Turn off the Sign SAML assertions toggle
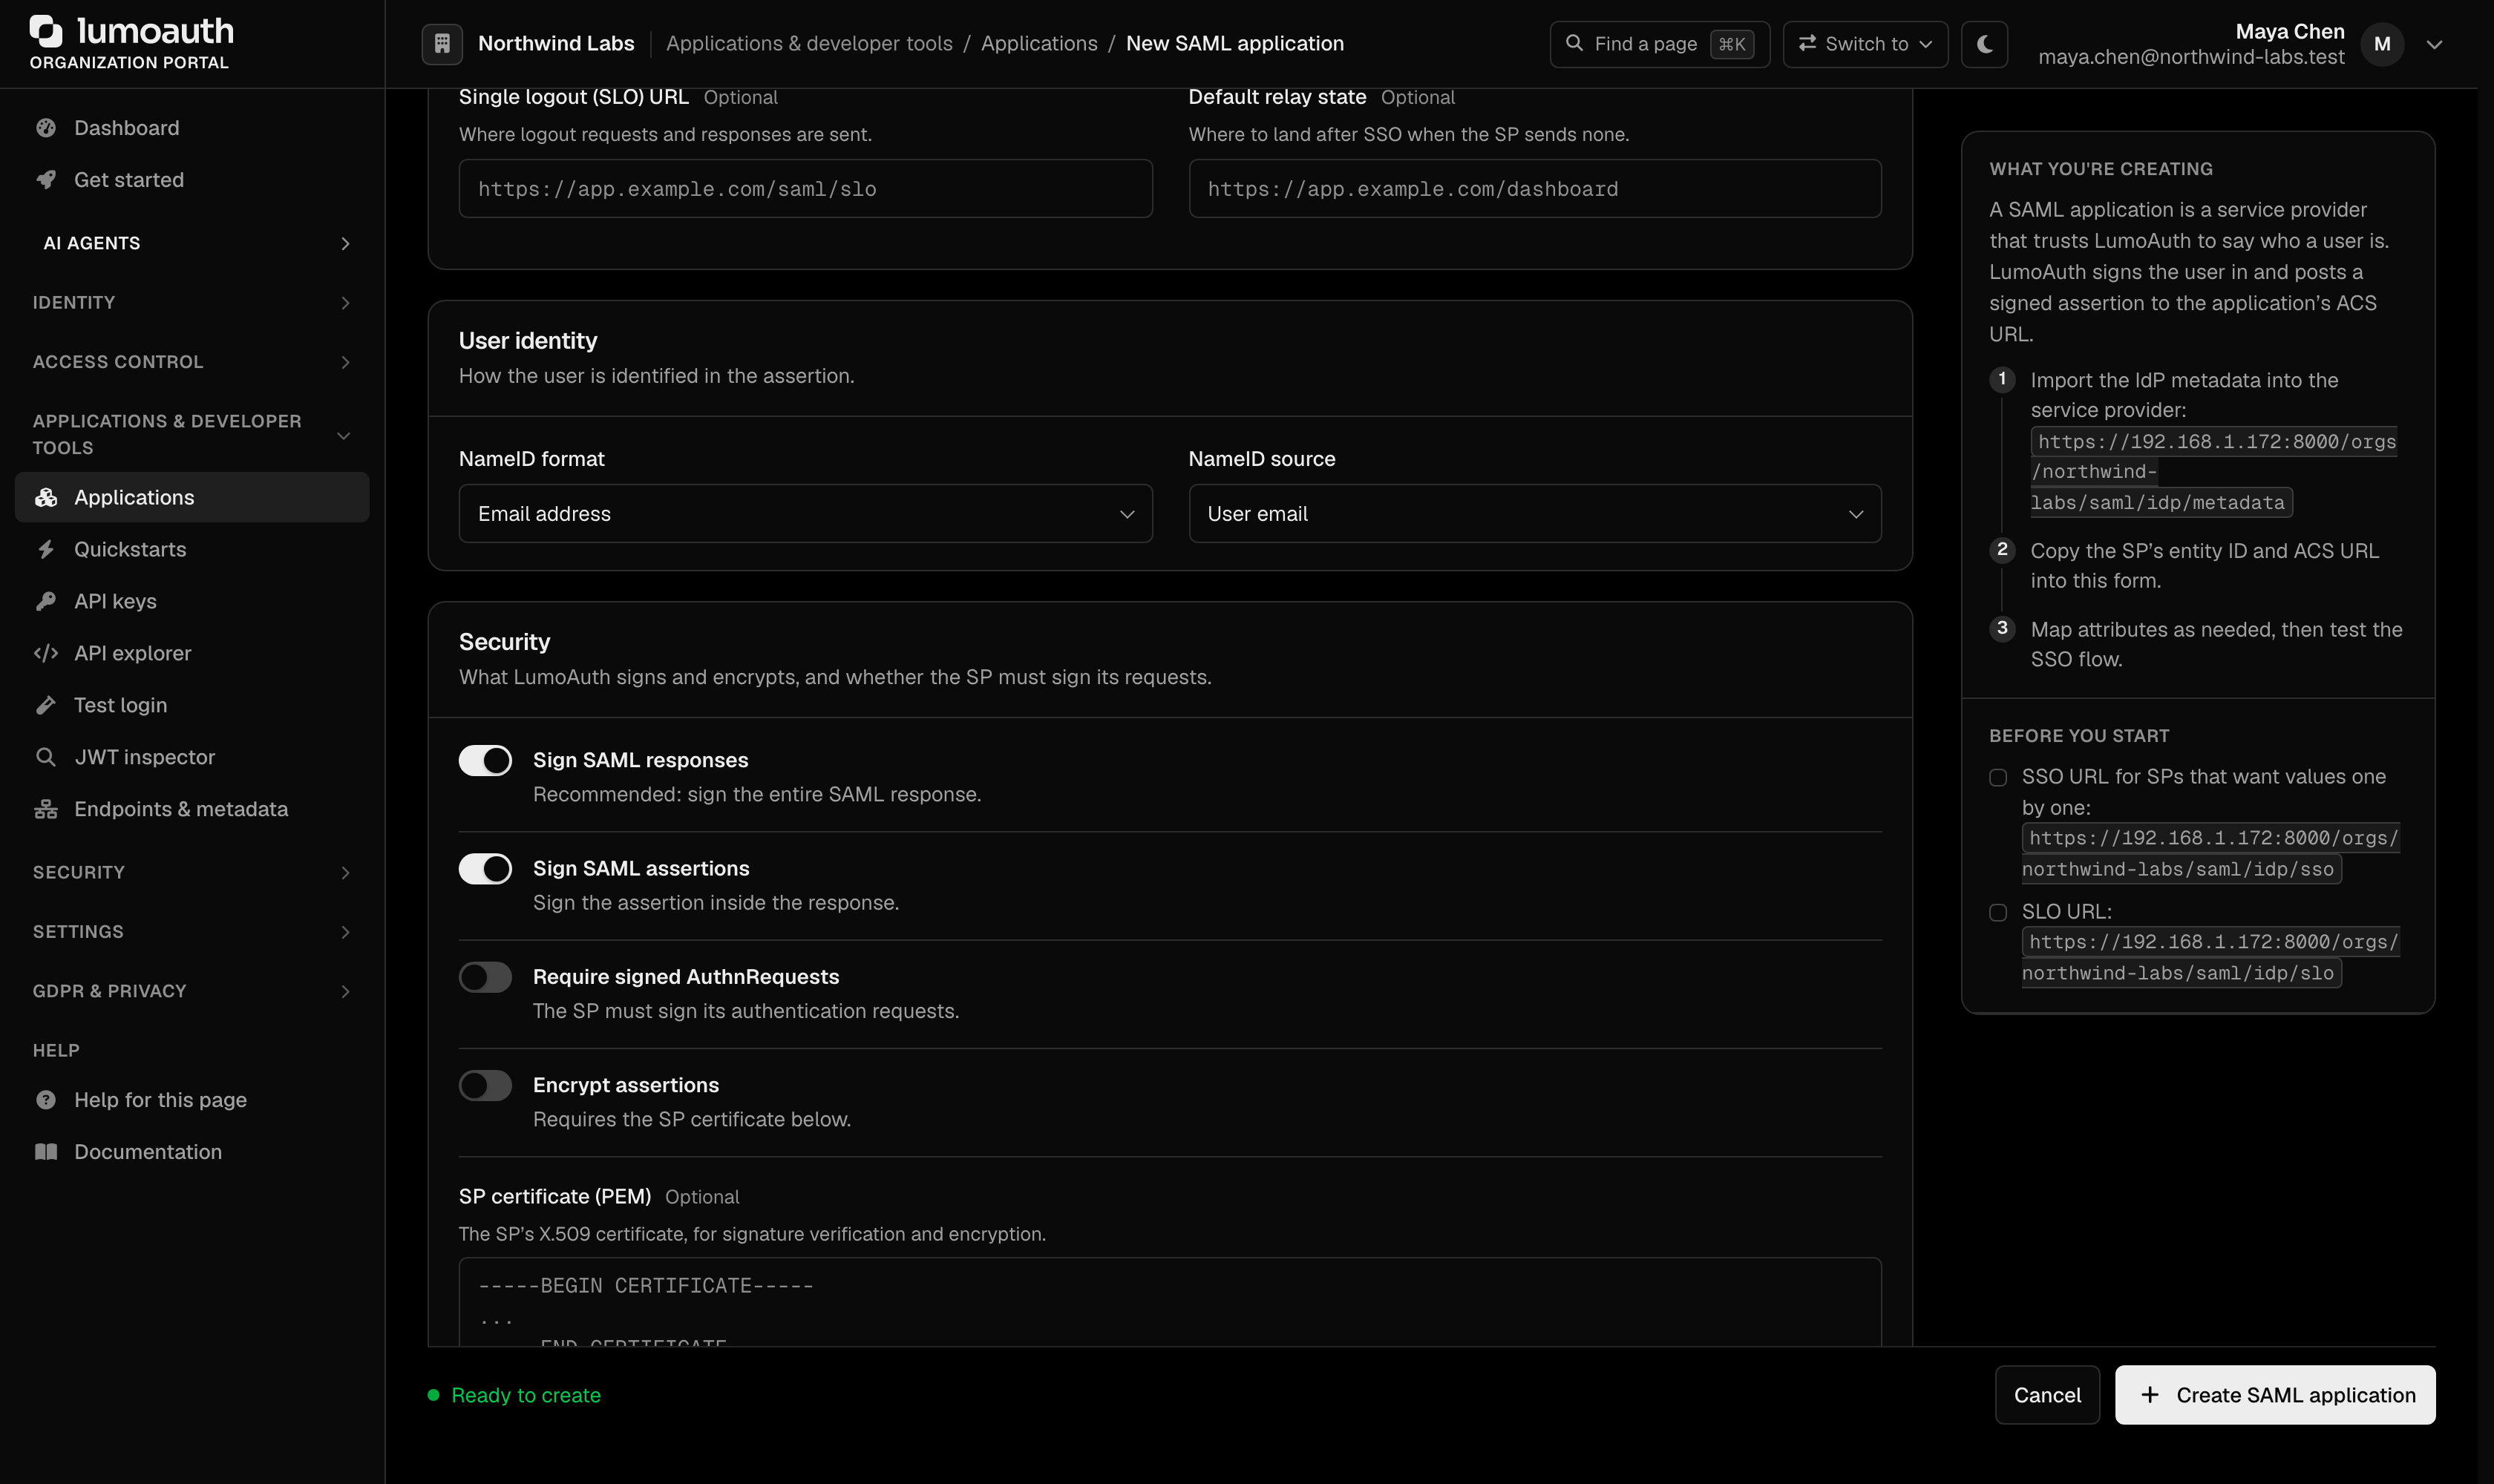The image size is (2494, 1484). (485, 869)
